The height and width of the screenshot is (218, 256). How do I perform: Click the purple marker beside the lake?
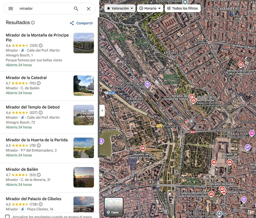click(x=101, y=141)
